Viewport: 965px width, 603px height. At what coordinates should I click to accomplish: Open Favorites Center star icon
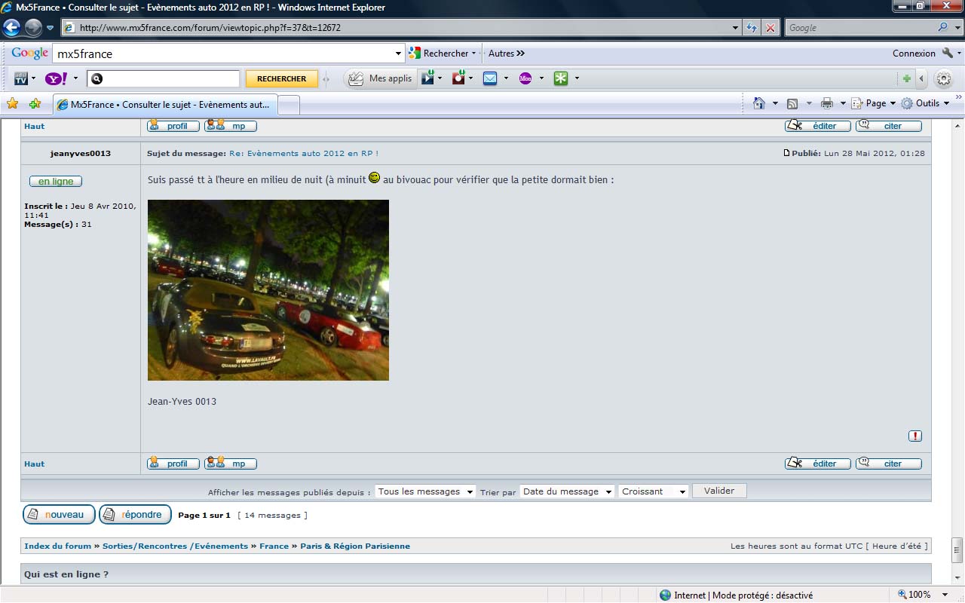[12, 103]
